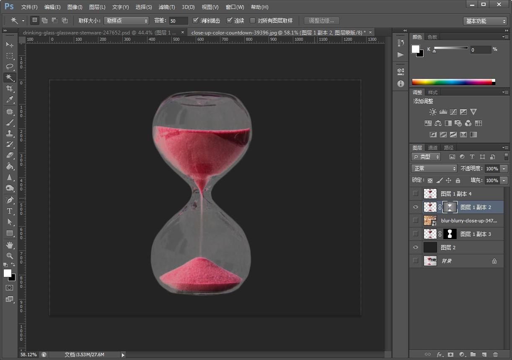This screenshot has width=512, height=360.
Task: Select the Hand tool
Action: 9,245
